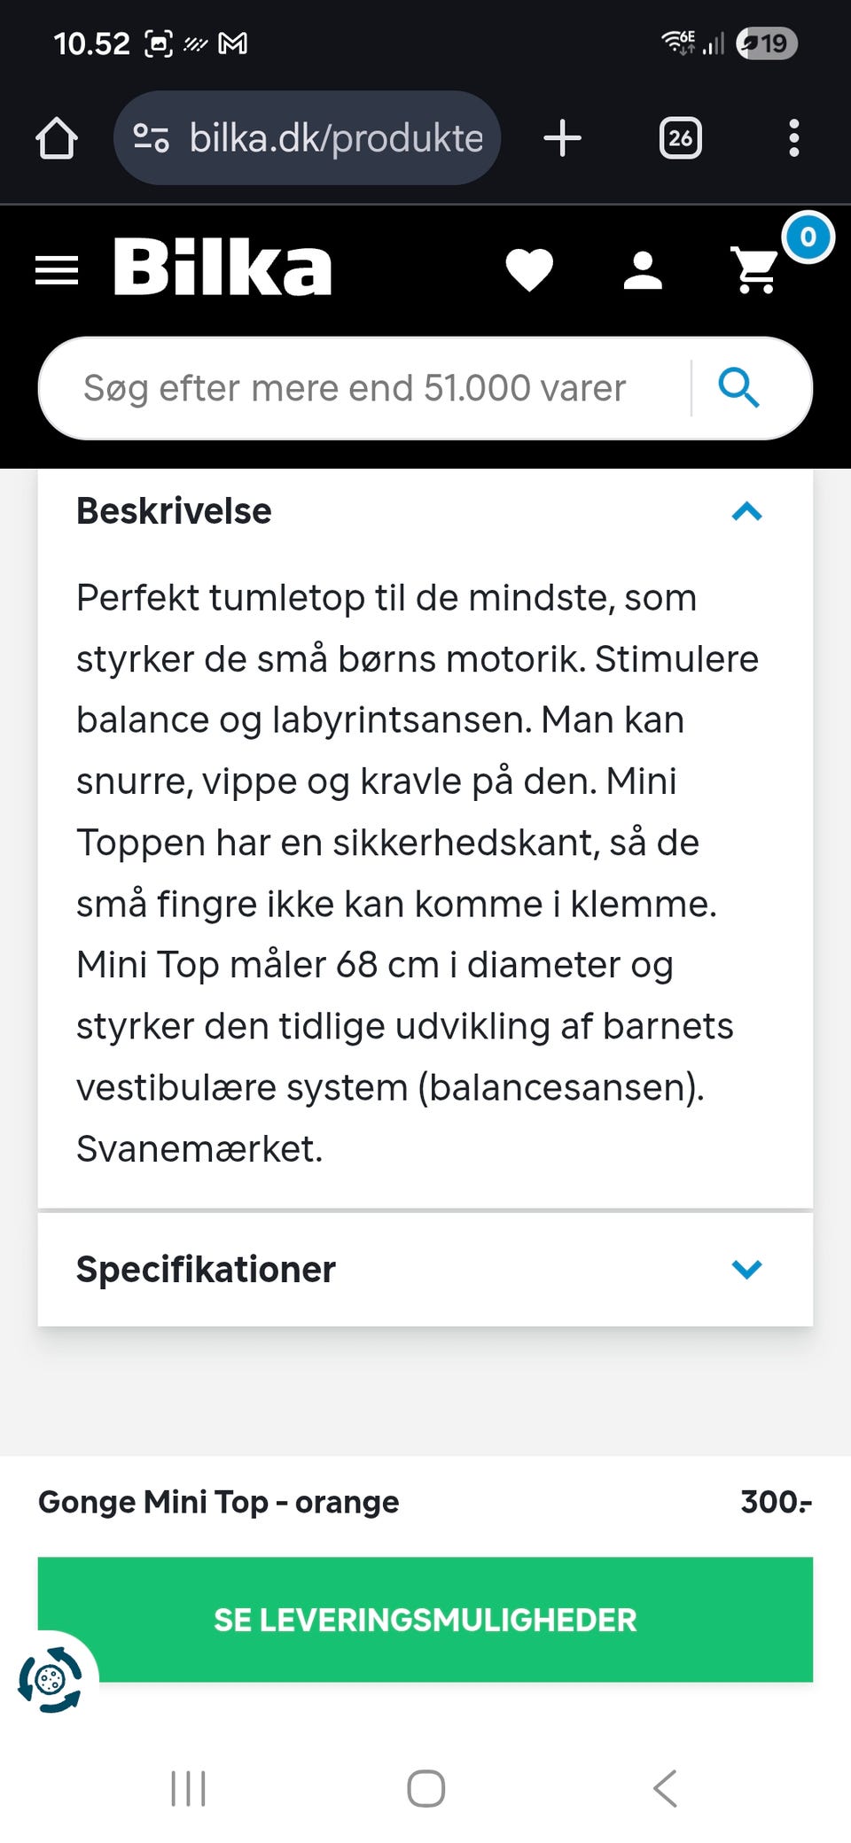Open the shopping cart
Viewport: 851px width, 1843px height.
click(756, 270)
